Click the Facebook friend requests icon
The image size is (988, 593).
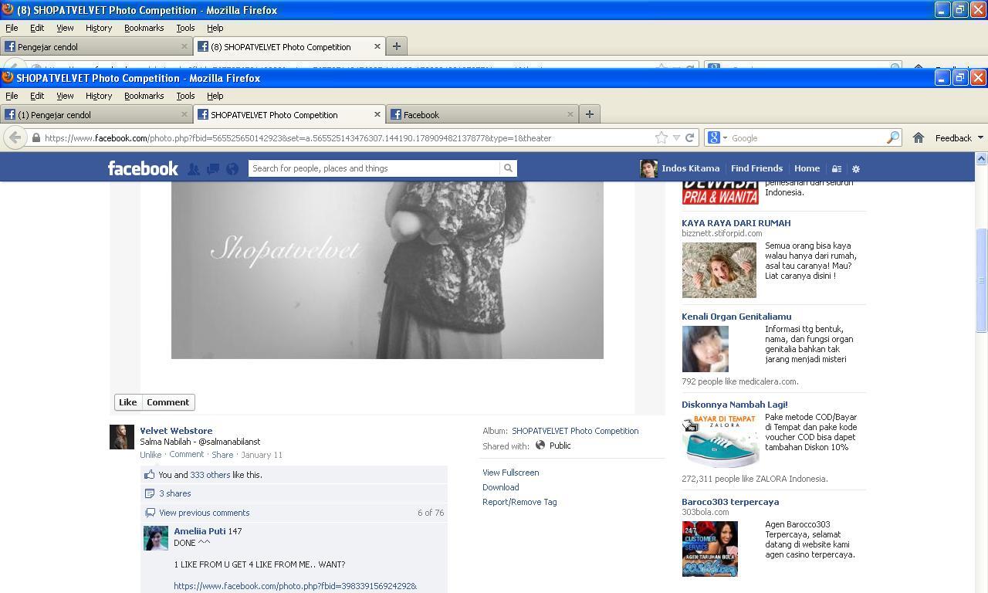[x=194, y=168]
